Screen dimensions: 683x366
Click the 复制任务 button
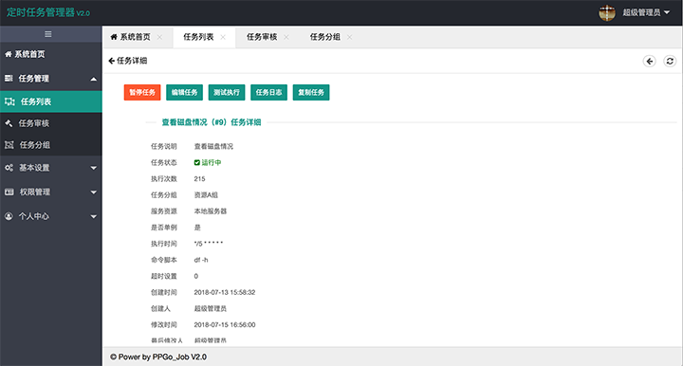[311, 92]
